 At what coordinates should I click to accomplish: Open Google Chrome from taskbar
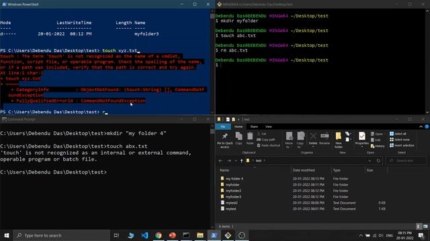tap(159, 235)
